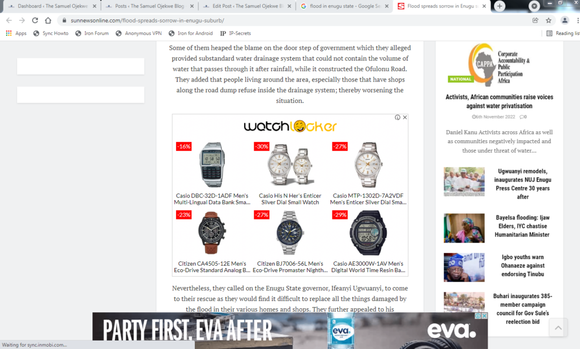Open 'Bayelsa flooding: Ijaw Elders' article link

(x=522, y=226)
